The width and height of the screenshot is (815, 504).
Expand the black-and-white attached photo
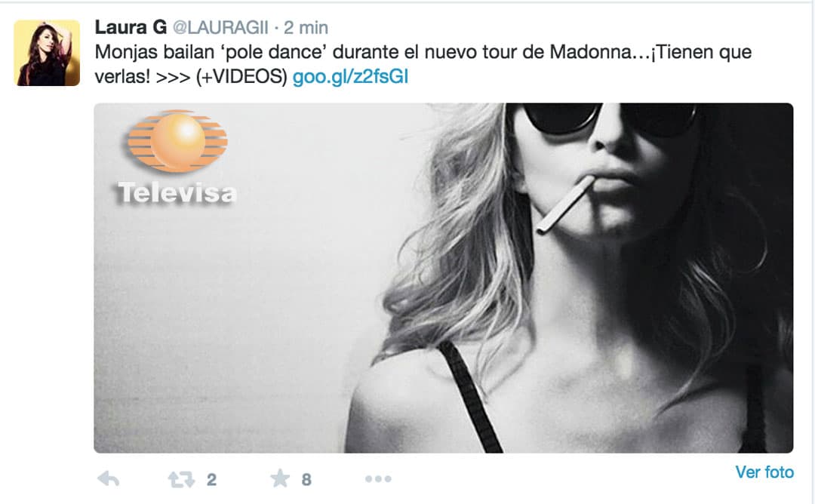pos(444,278)
